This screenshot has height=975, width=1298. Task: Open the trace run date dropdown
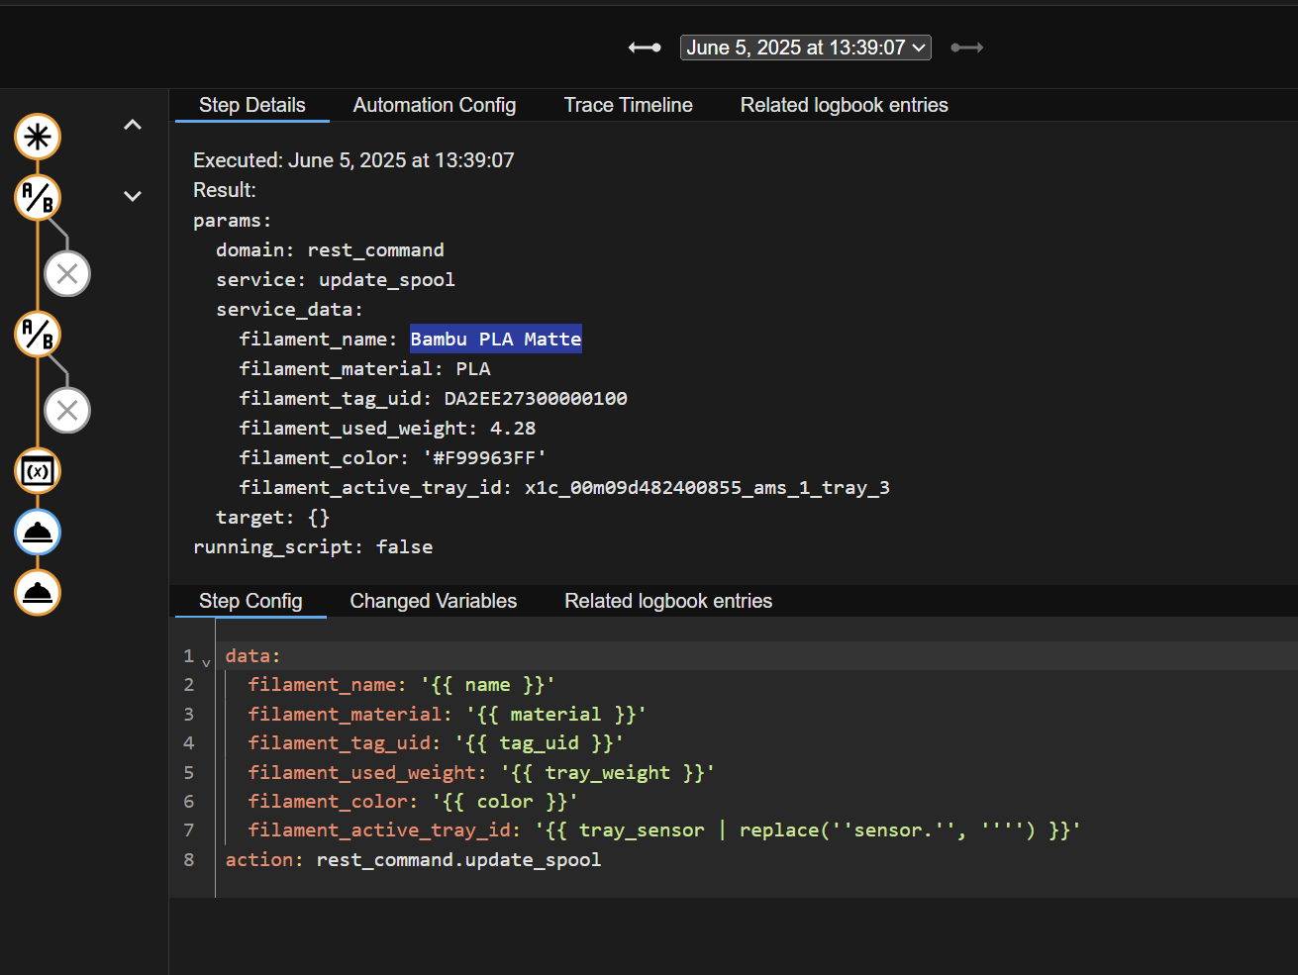click(x=805, y=47)
